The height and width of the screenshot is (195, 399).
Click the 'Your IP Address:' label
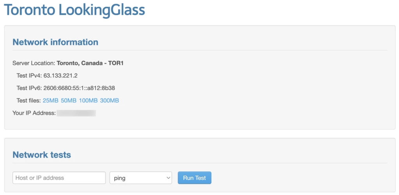(x=34, y=113)
